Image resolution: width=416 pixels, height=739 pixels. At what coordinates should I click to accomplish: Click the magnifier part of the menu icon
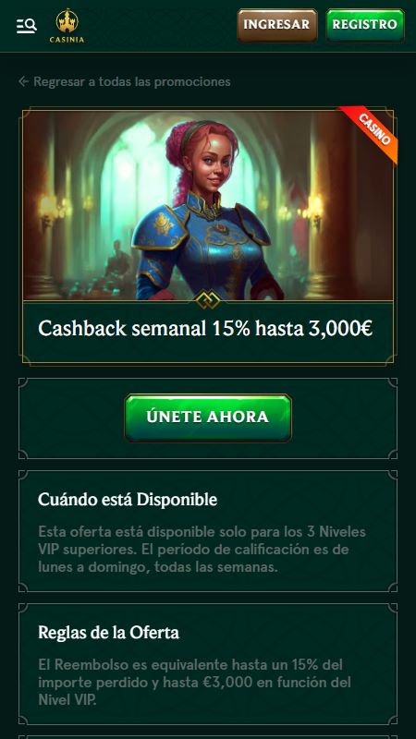tap(31, 24)
